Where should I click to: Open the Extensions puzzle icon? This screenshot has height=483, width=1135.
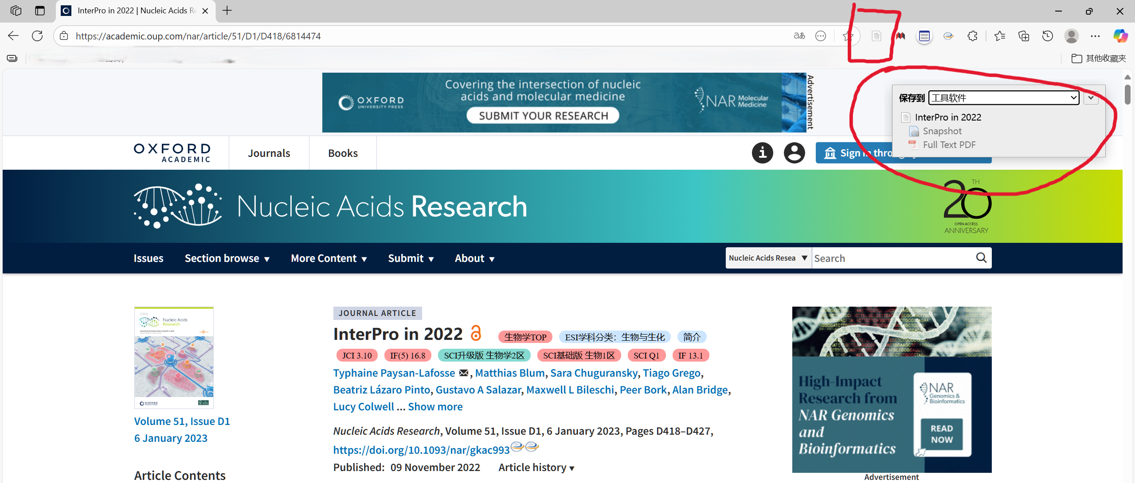(x=972, y=36)
